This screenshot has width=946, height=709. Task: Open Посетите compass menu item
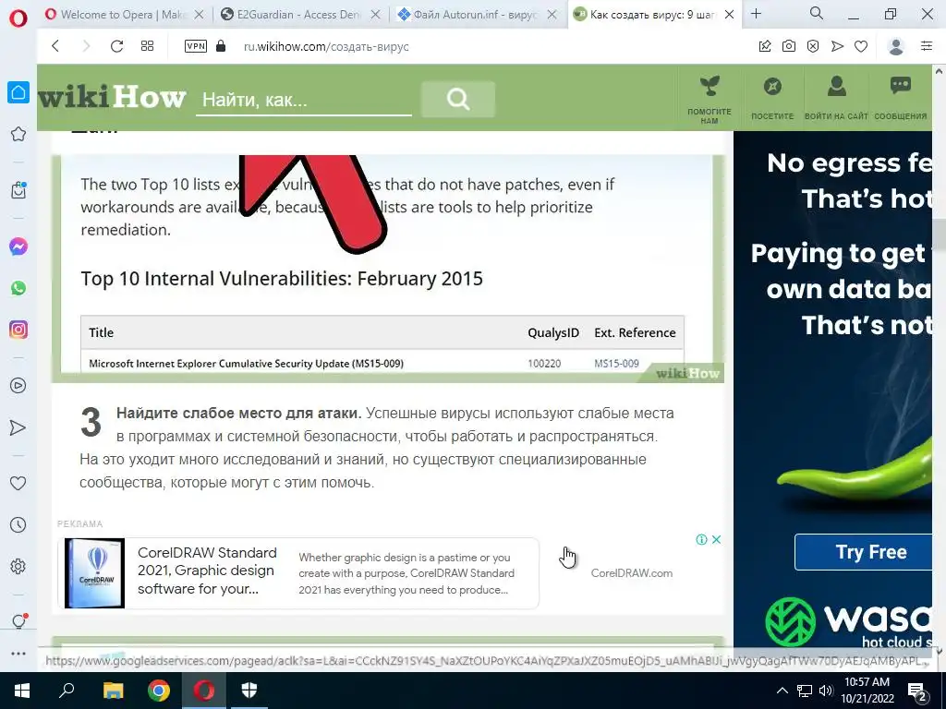(772, 99)
